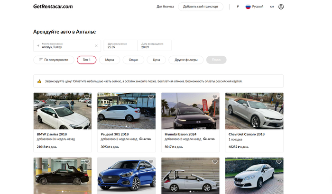Screen dimensions: 332x194
Task: Open the Марка brand filter
Action: (x=110, y=60)
